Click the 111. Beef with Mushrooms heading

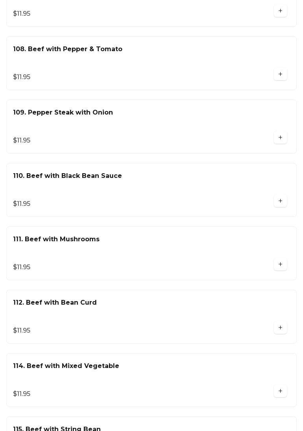[56, 239]
